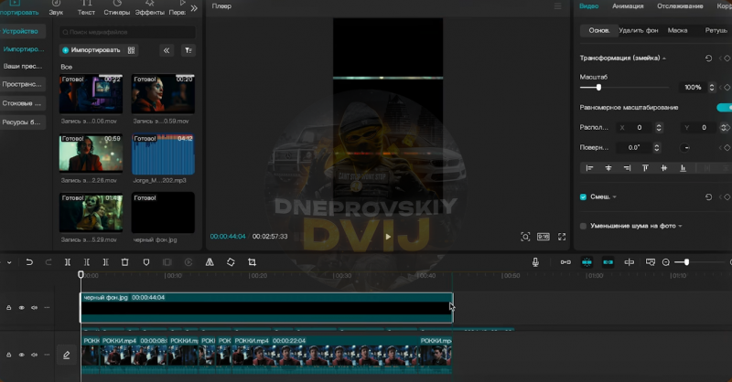Center the clip horizontally with the align icon
Image resolution: width=732 pixels, height=382 pixels.
(608, 168)
